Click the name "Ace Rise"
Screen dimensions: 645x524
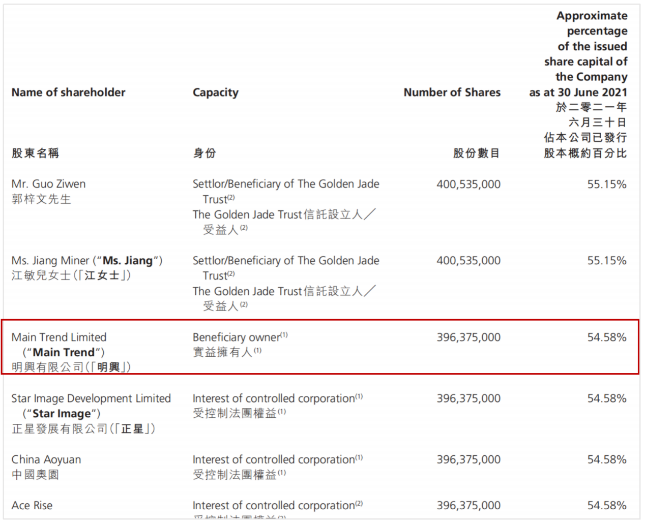[x=32, y=505]
